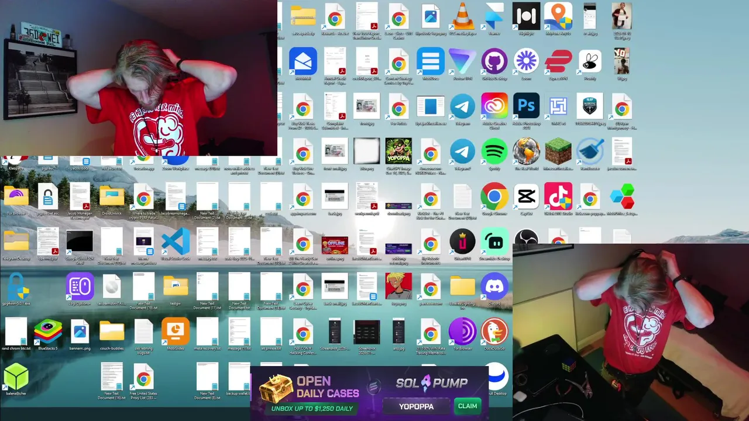This screenshot has height=421, width=749.
Task: Open the Google Chrome shortcut
Action: (494, 197)
